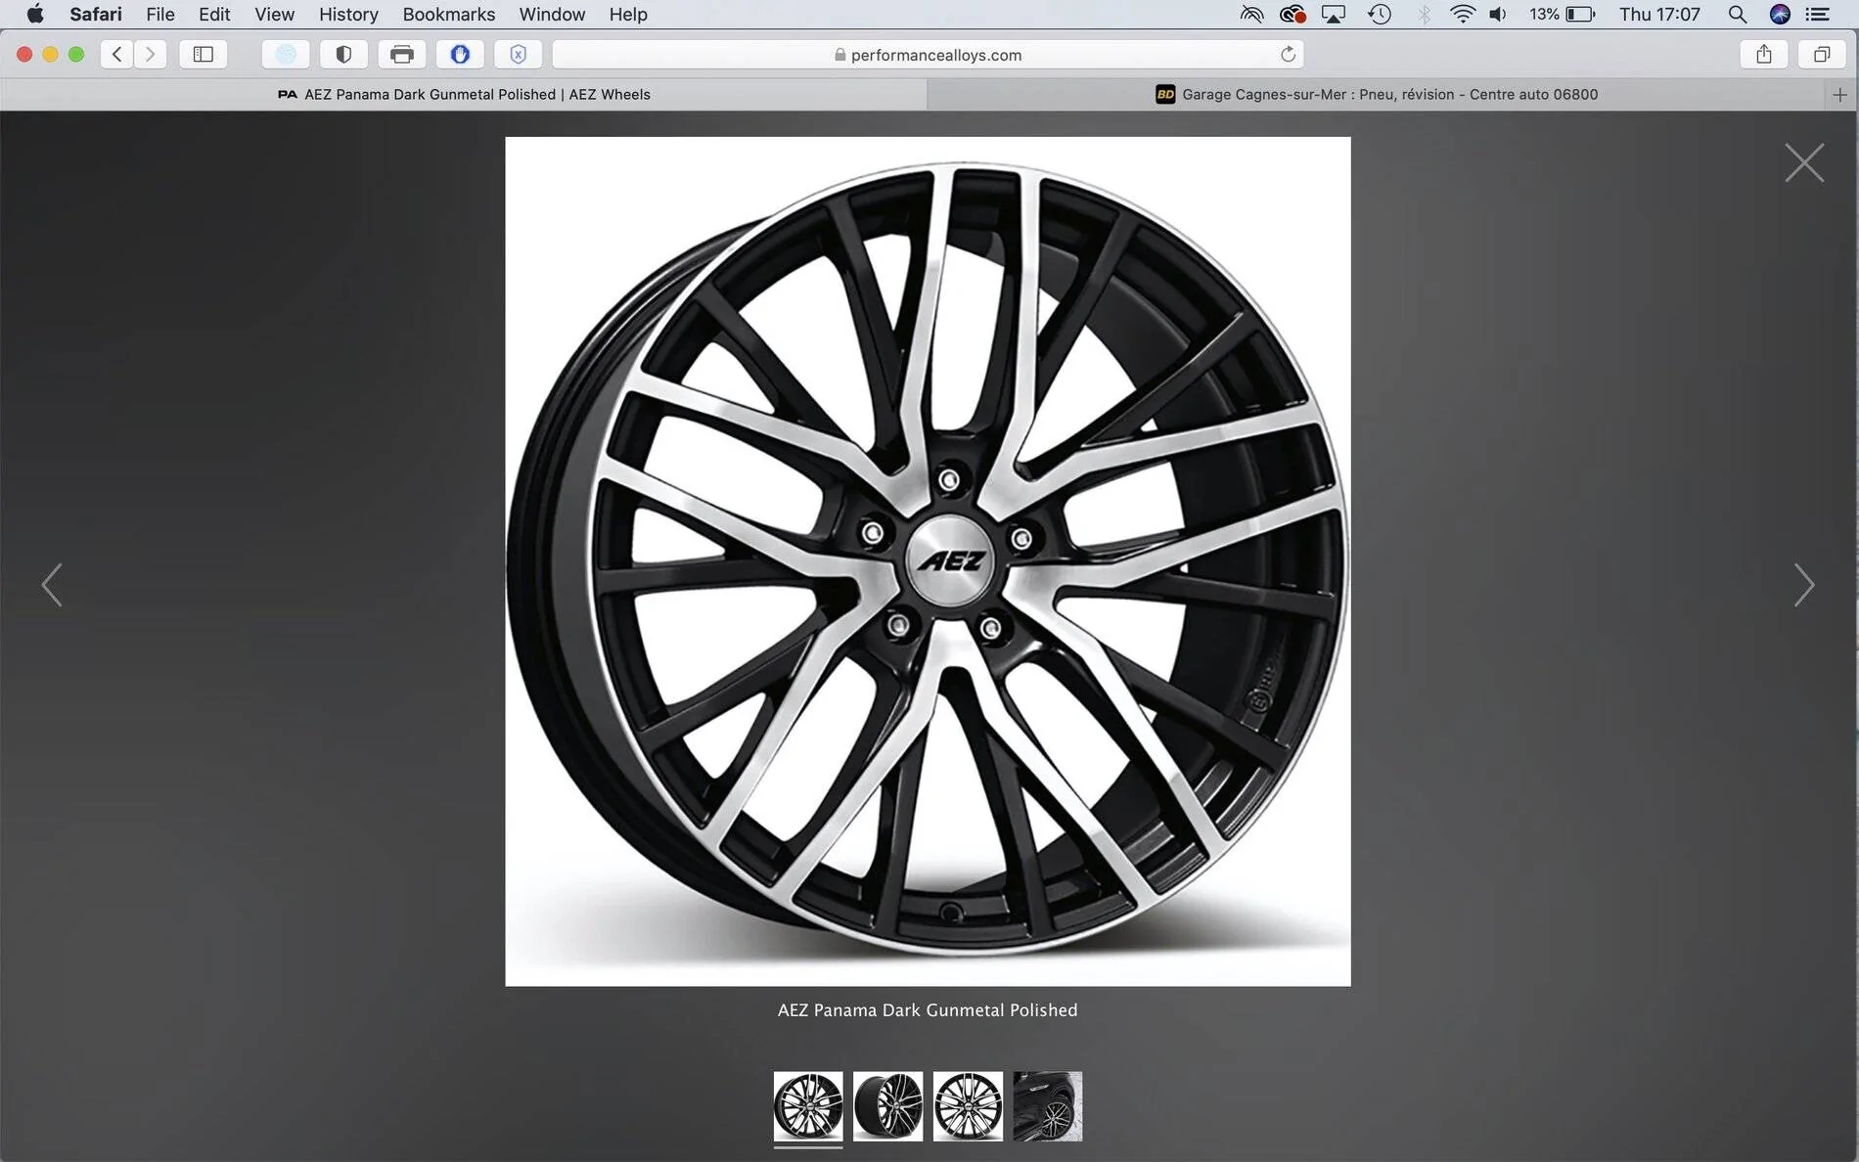Select the third front-view wheel thumbnail
This screenshot has width=1859, height=1162.
point(968,1106)
